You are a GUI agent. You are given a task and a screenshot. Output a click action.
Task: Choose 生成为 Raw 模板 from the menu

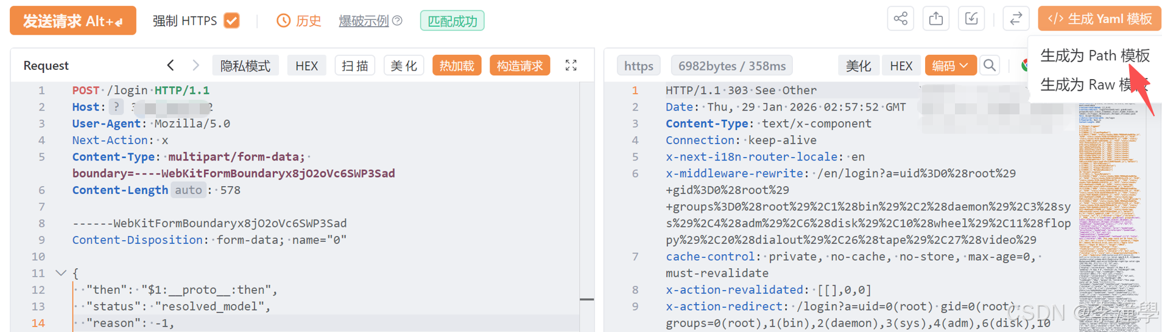pos(1094,85)
